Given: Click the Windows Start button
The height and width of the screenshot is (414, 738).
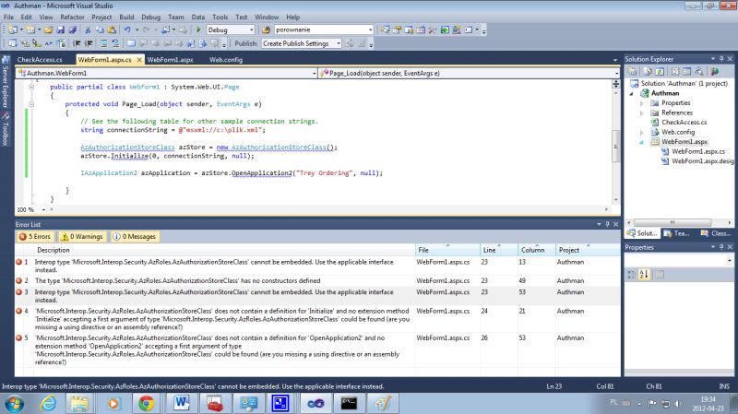Looking at the screenshot, I should tap(14, 404).
